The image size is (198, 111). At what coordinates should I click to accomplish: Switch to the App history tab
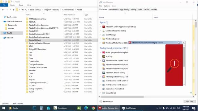pos(124,10)
